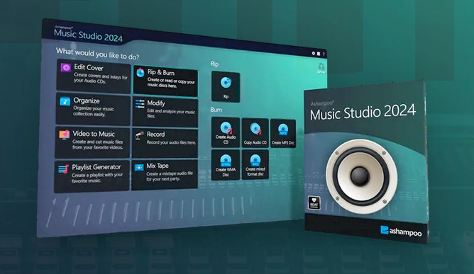Click the ashampoo logo on the product box
474x274 pixels.
pos(401,231)
